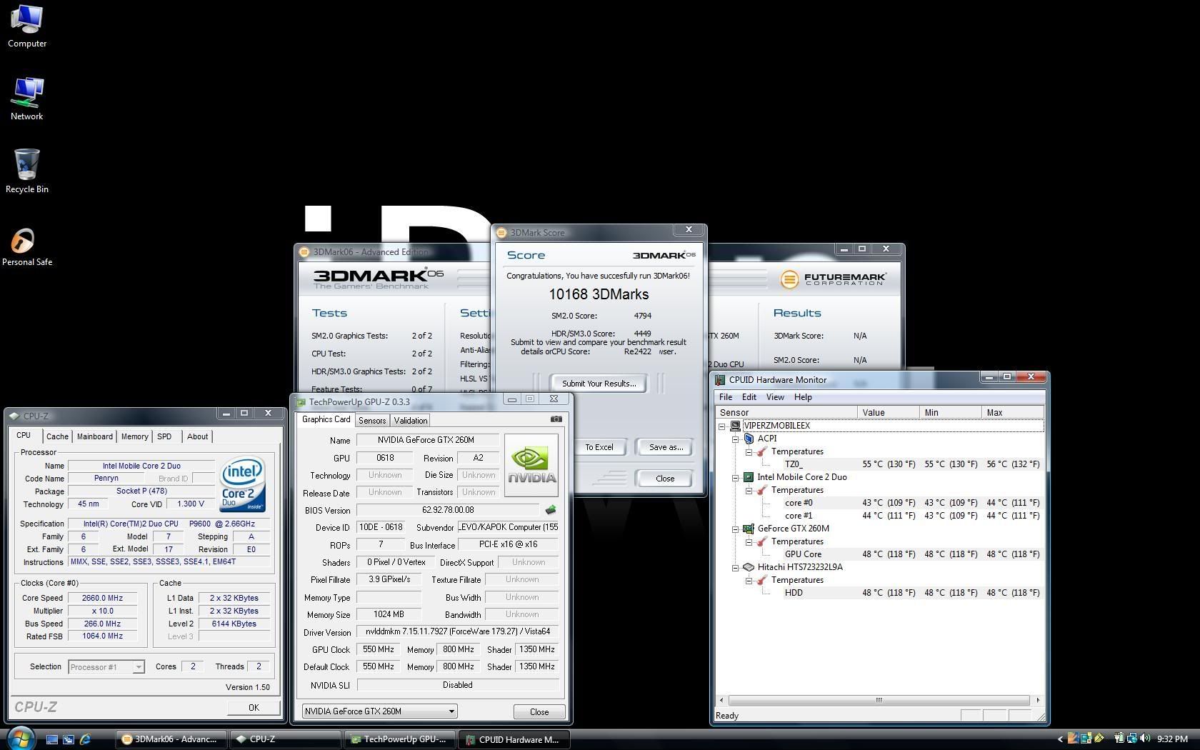Click the Futuremark Corporation logo
The width and height of the screenshot is (1200, 750).
833,279
